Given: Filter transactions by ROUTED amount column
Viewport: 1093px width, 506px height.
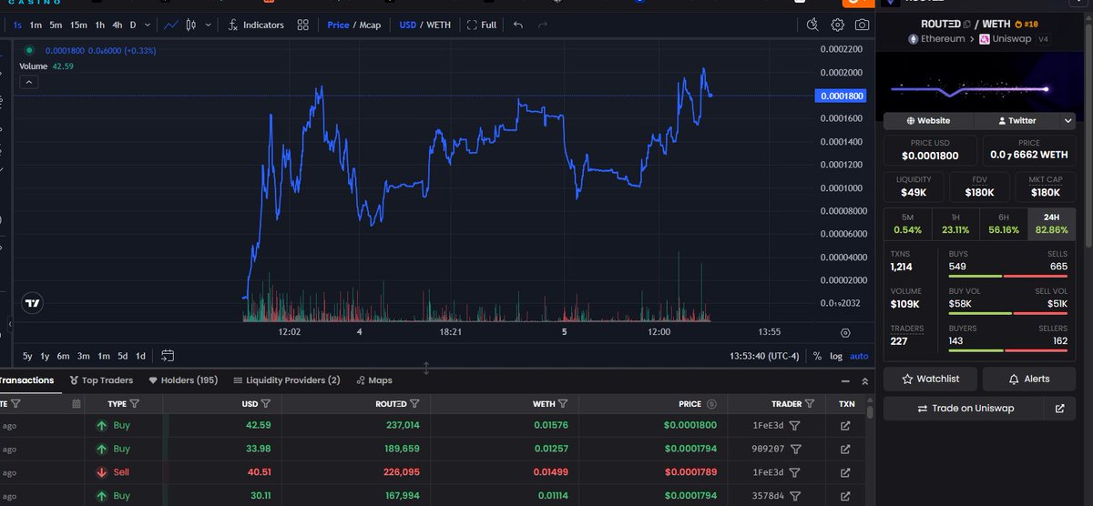Looking at the screenshot, I should tap(414, 403).
